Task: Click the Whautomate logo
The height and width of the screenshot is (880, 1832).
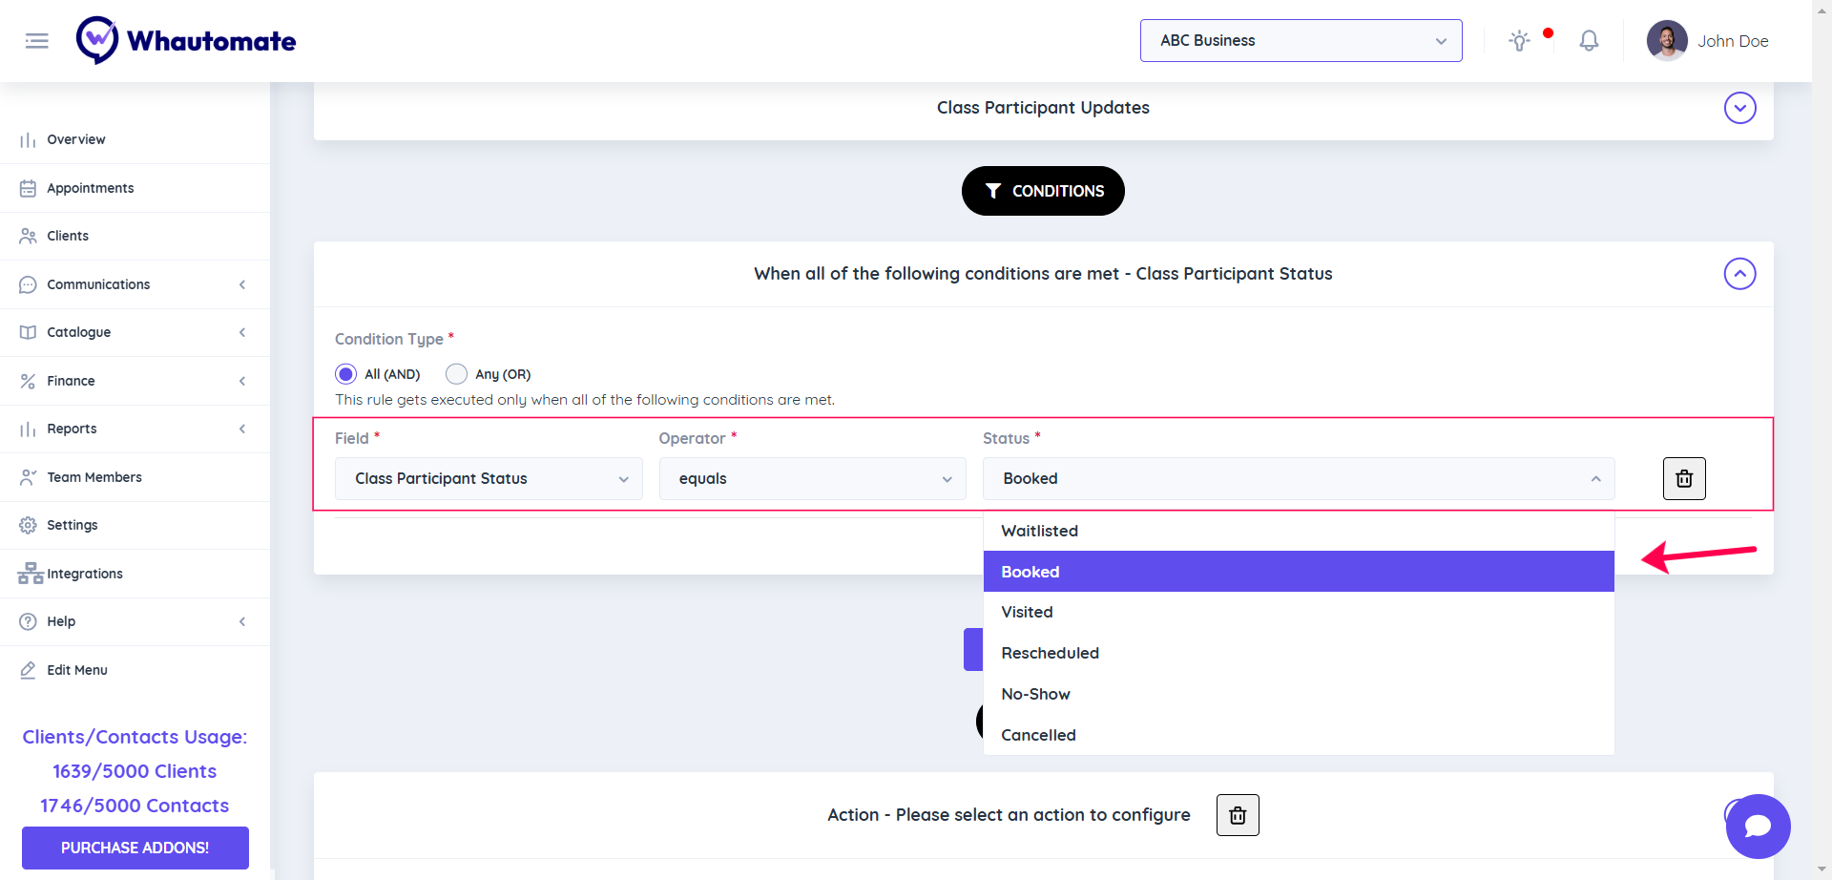Action: click(x=187, y=41)
